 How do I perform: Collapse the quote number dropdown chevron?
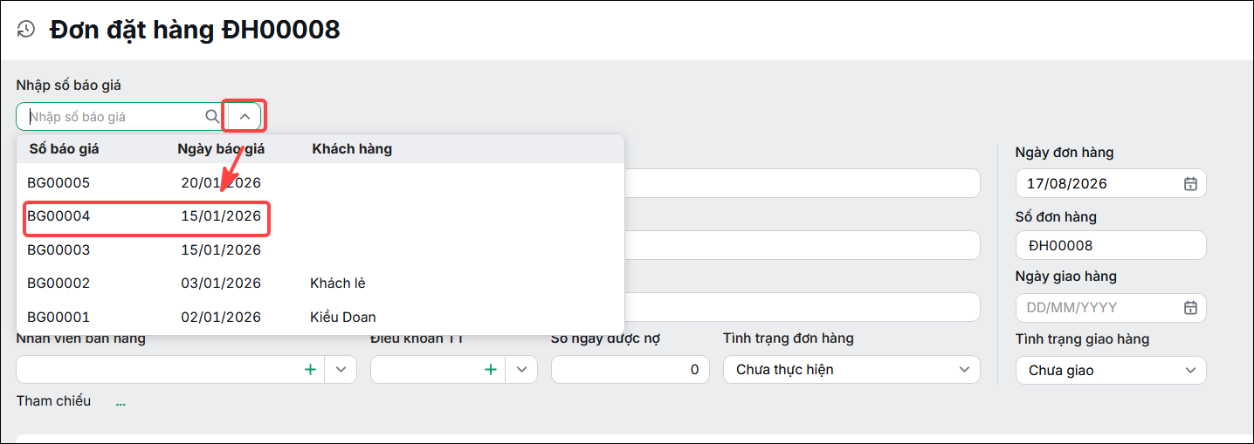pyautogui.click(x=245, y=116)
